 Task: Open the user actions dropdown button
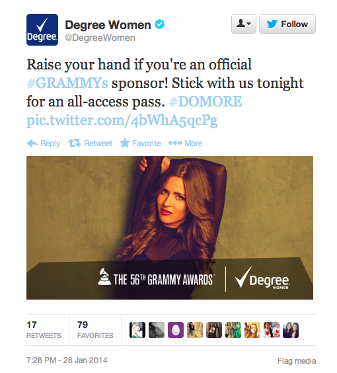click(x=244, y=24)
